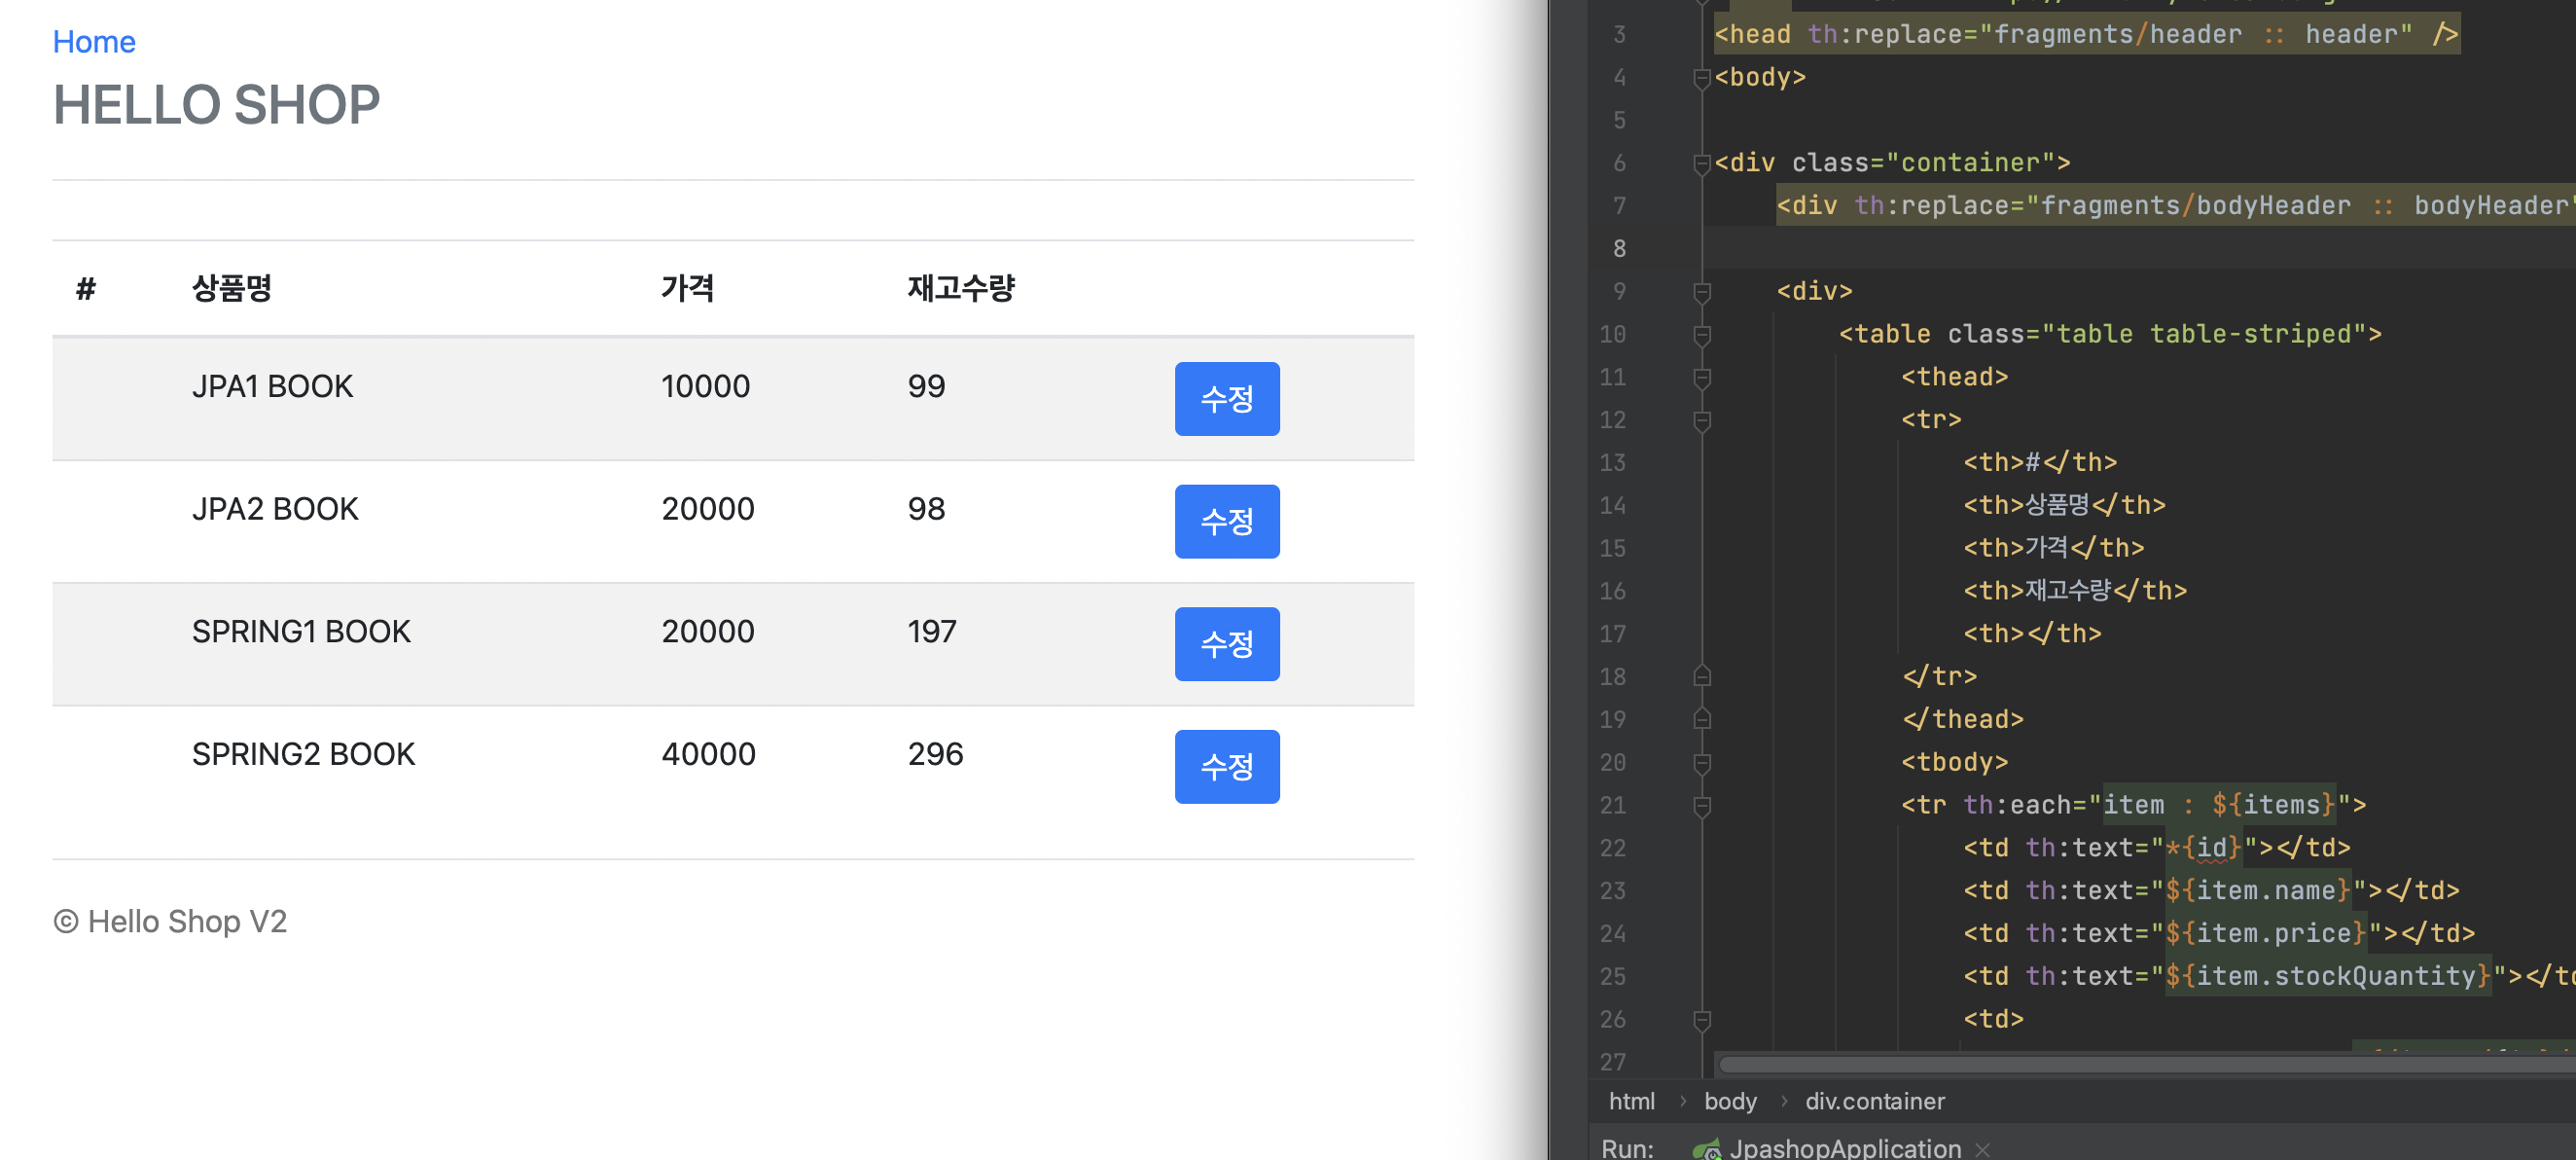Fold the tr th:each block on line 21
Image resolution: width=2576 pixels, height=1160 pixels.
1701,806
